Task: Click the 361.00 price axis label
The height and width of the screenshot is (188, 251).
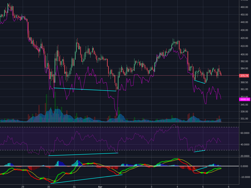Action: pyautogui.click(x=244, y=89)
